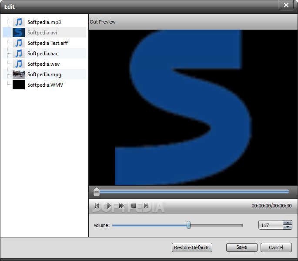The width and height of the screenshot is (298, 261).
Task: Select Softpedia.mpg in the list
Action: 44,75
